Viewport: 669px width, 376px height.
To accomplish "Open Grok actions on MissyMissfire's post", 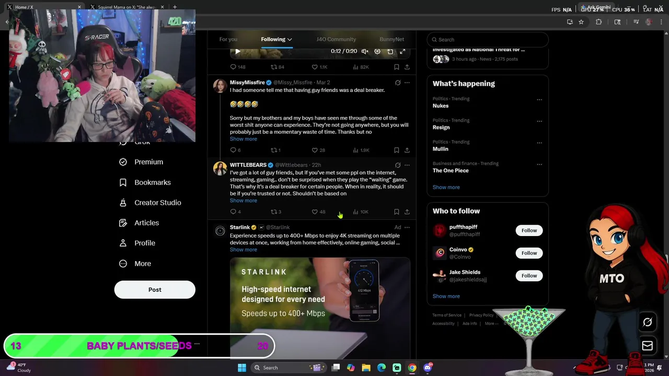I will pos(398,83).
